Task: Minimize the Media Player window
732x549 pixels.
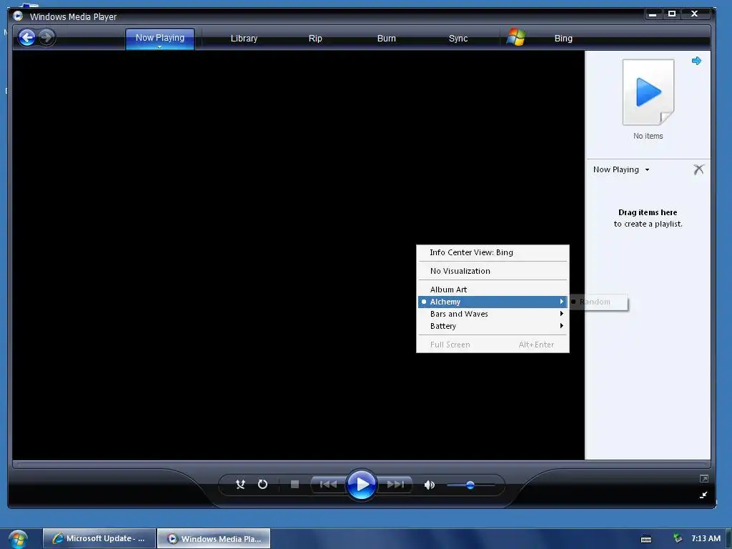Action: (653, 14)
